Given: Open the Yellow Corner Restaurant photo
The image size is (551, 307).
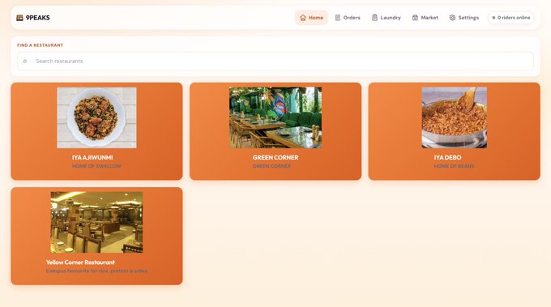Looking at the screenshot, I should pos(96,222).
